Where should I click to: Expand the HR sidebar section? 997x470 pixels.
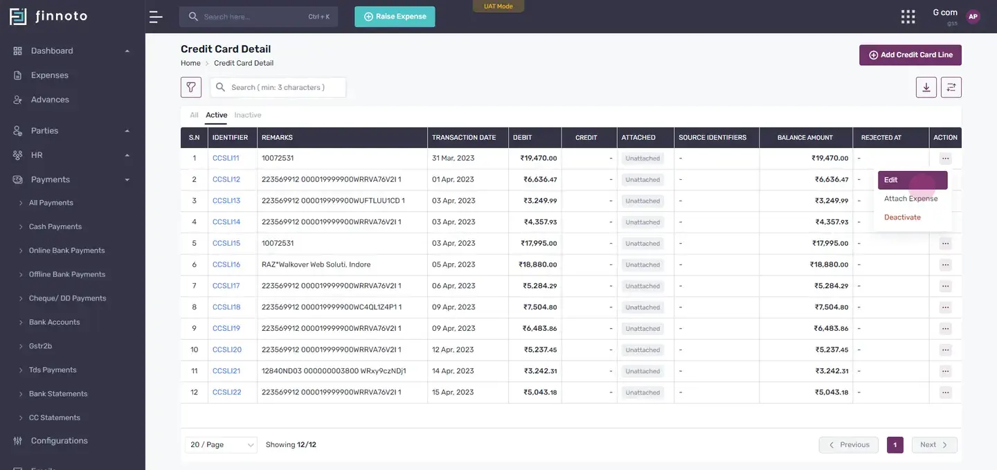(x=72, y=155)
